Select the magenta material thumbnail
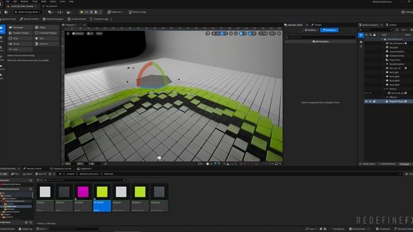 (83, 192)
